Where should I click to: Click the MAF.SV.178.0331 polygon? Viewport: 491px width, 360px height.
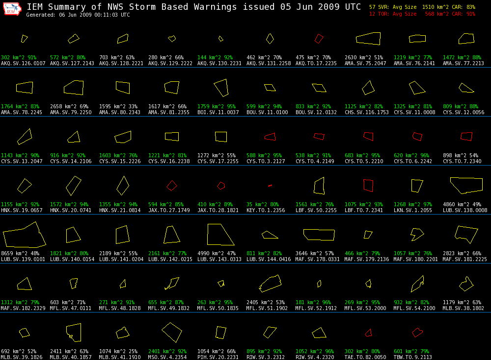point(319,235)
